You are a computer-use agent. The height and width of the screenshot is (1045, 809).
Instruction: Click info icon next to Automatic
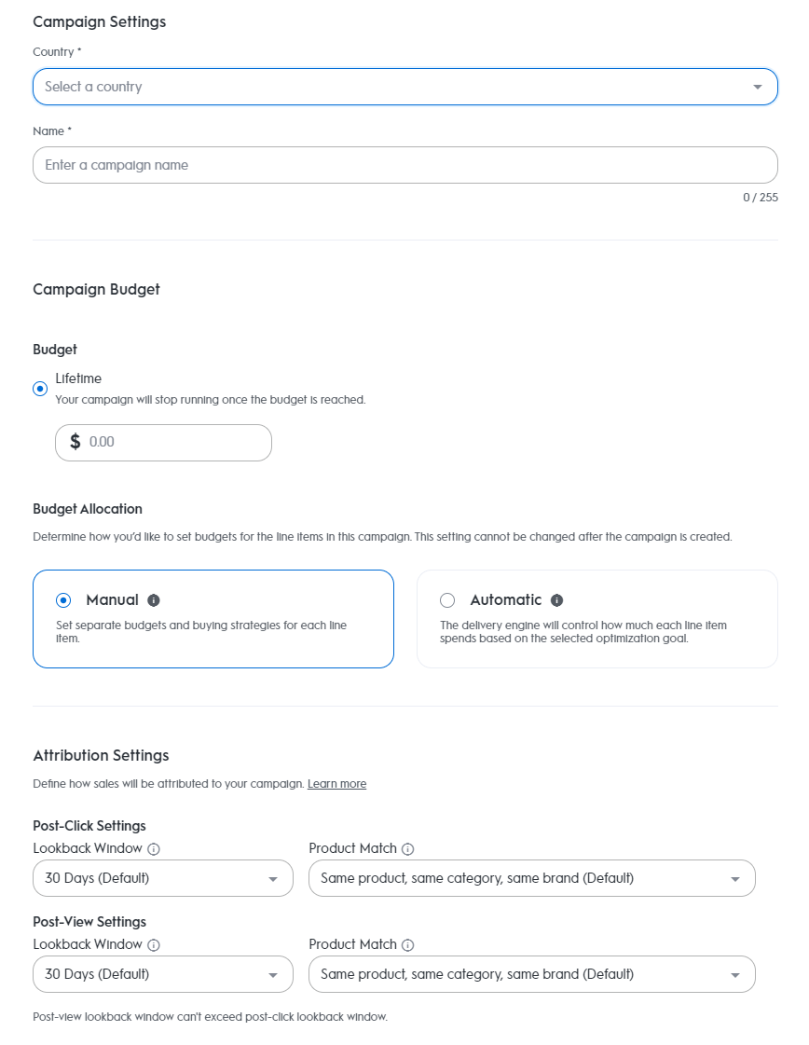pos(556,600)
